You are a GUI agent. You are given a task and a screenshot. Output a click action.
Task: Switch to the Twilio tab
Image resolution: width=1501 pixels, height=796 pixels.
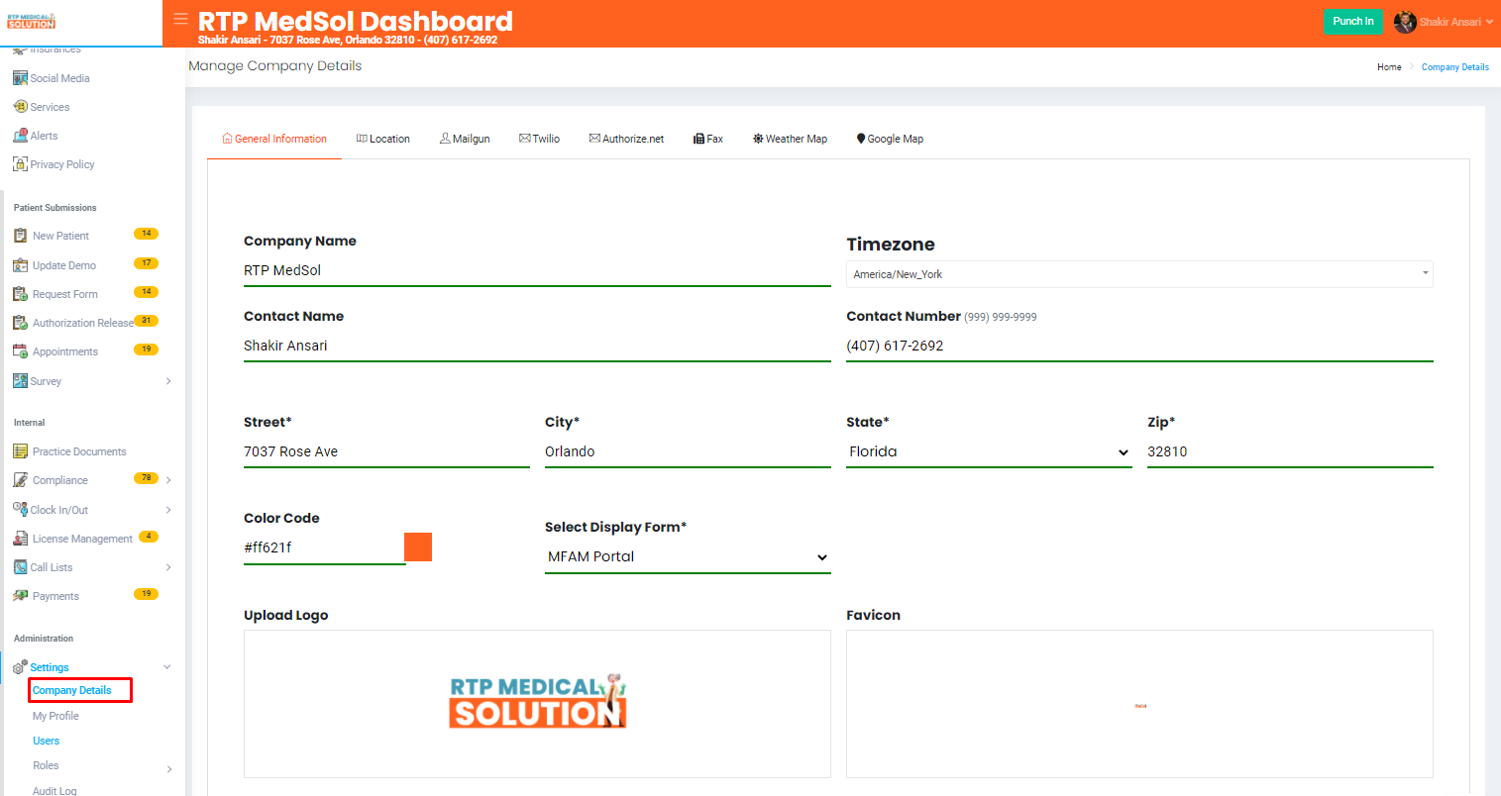(x=540, y=139)
